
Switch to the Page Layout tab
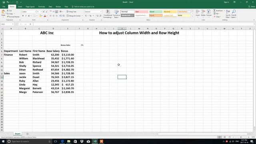[x=30, y=7]
